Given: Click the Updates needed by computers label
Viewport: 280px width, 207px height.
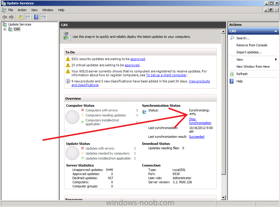Looking at the screenshot, I should 108,153.
